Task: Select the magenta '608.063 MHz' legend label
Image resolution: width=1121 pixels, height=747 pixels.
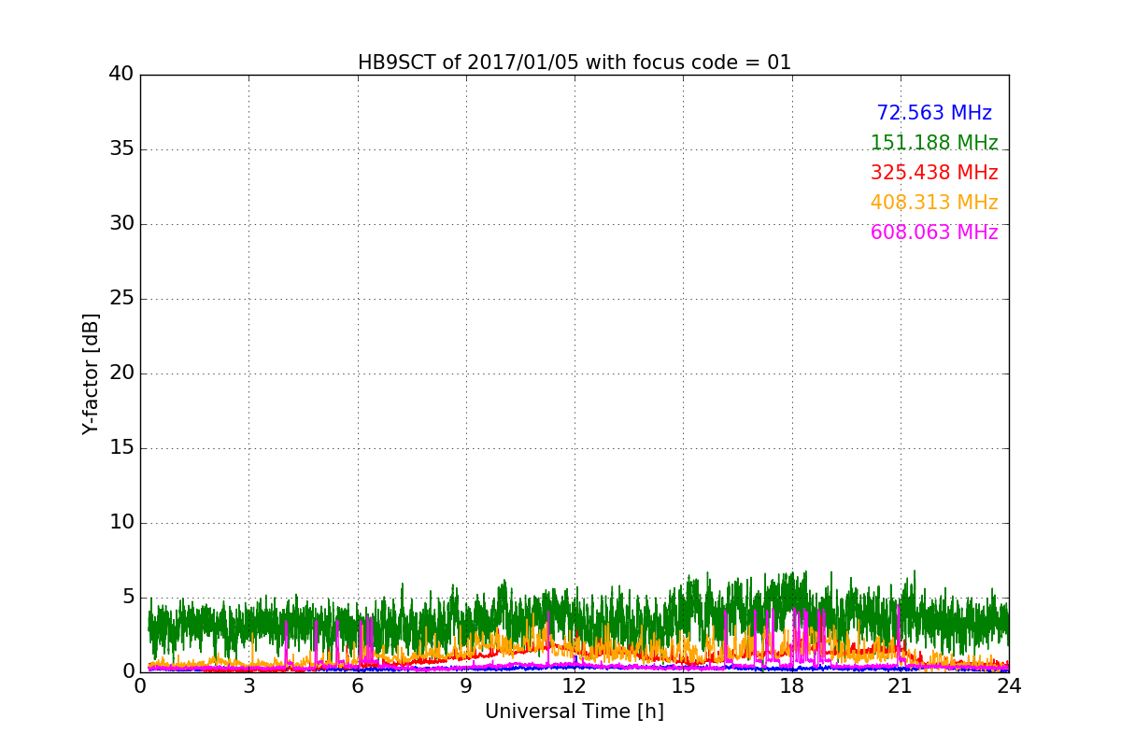Action: click(x=934, y=233)
